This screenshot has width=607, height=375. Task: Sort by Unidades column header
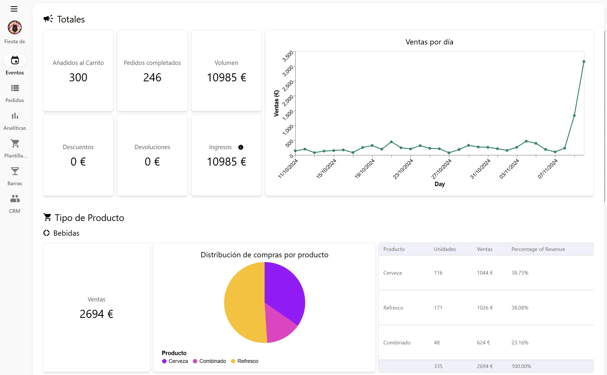tap(445, 249)
